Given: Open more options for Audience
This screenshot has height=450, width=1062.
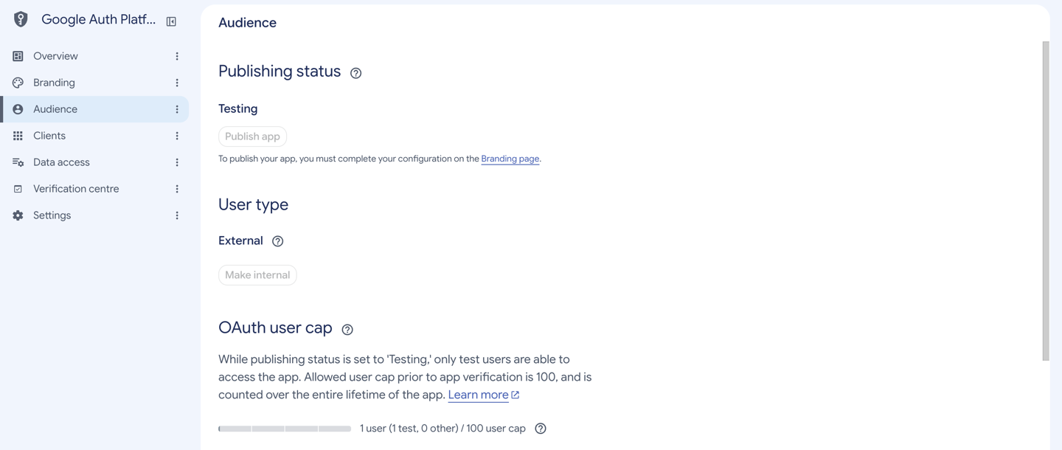Looking at the screenshot, I should (x=177, y=109).
